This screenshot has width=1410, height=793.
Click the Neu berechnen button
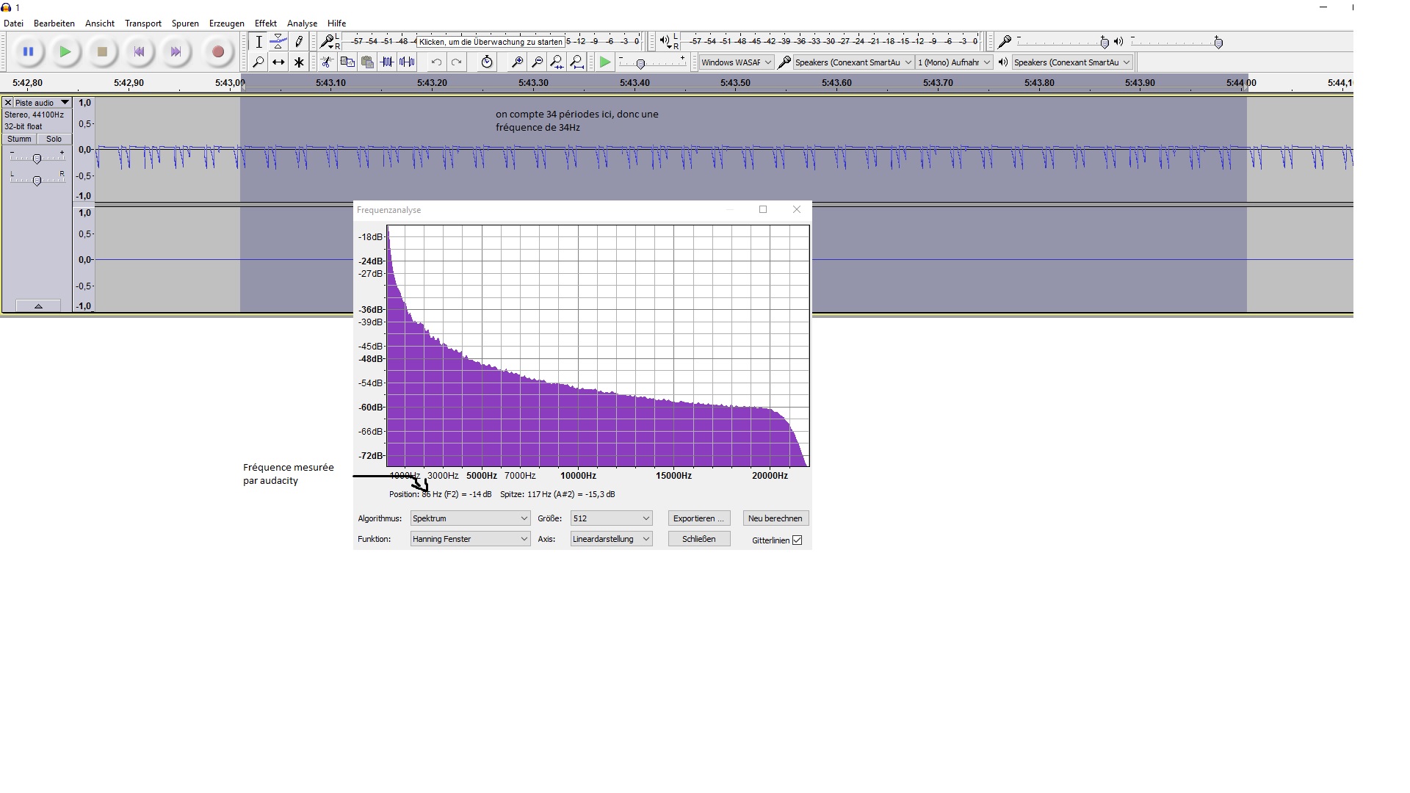tap(775, 518)
